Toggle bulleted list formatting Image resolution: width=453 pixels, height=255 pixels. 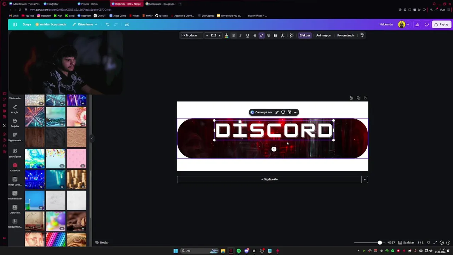(x=275, y=35)
